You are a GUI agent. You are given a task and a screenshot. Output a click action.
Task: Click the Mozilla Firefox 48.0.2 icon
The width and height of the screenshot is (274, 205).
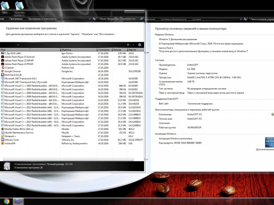tap(3, 129)
